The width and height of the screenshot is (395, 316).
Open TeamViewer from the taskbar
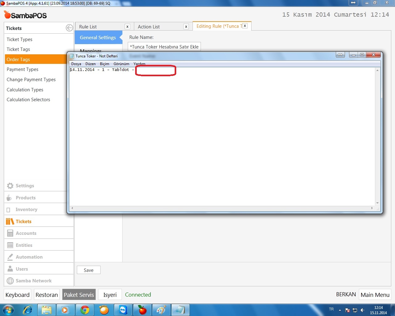point(123,310)
